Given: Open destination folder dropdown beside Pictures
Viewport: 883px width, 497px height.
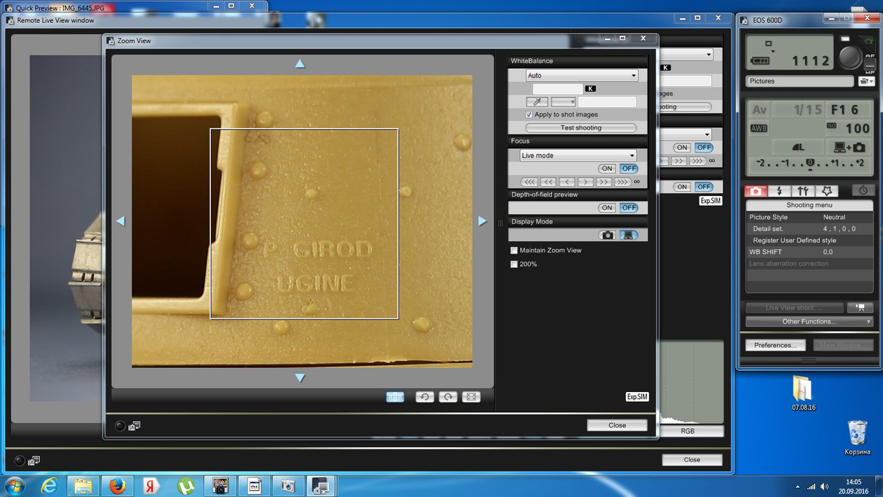Looking at the screenshot, I should pos(866,81).
